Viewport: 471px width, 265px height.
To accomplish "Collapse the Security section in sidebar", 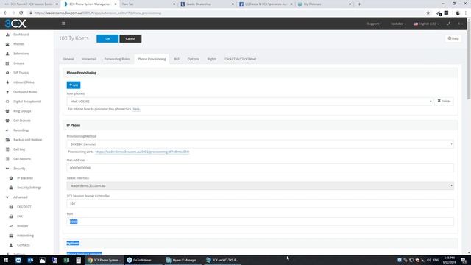I will (7, 169).
